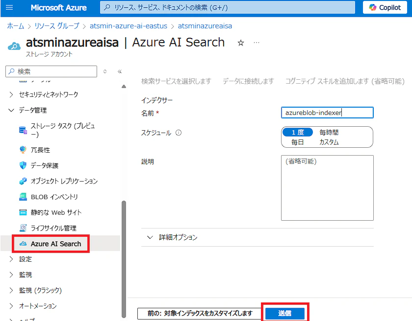Focus the sidebar 検索 filter field
The width and height of the screenshot is (412, 321).
(51, 71)
